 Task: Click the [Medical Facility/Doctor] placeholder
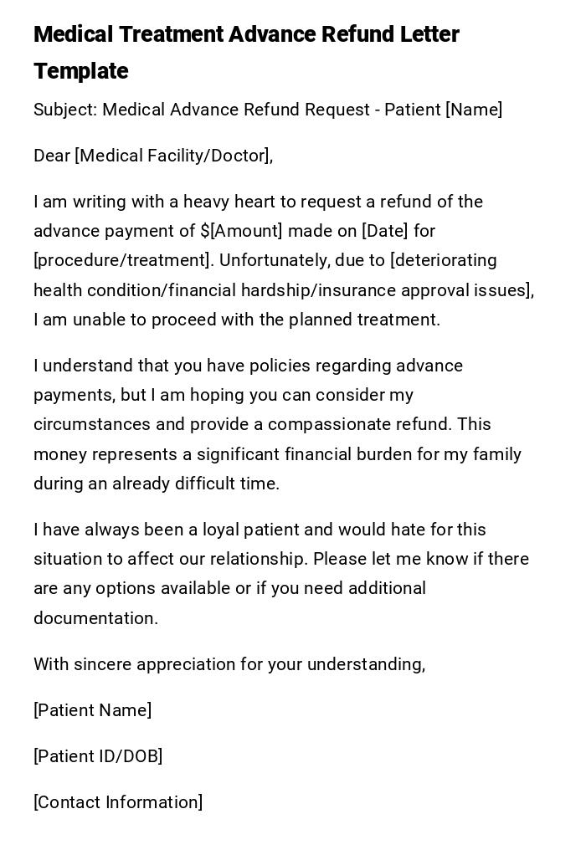pos(172,156)
